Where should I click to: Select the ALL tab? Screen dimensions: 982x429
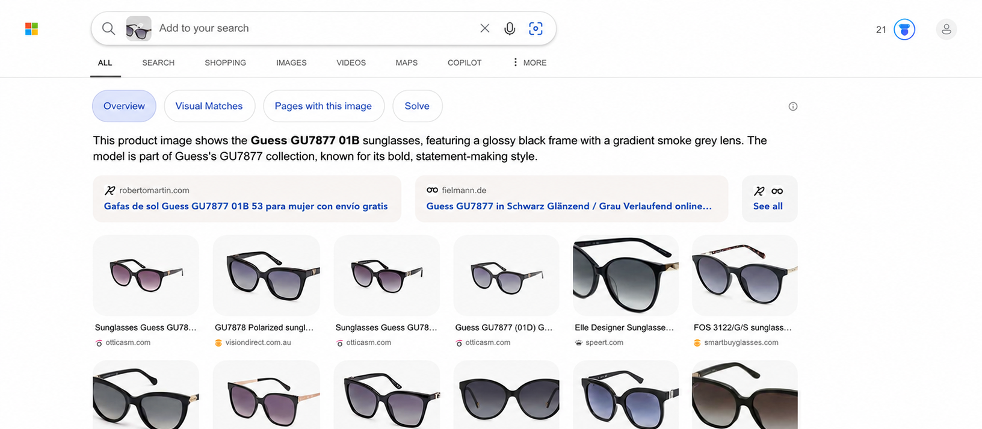[105, 63]
